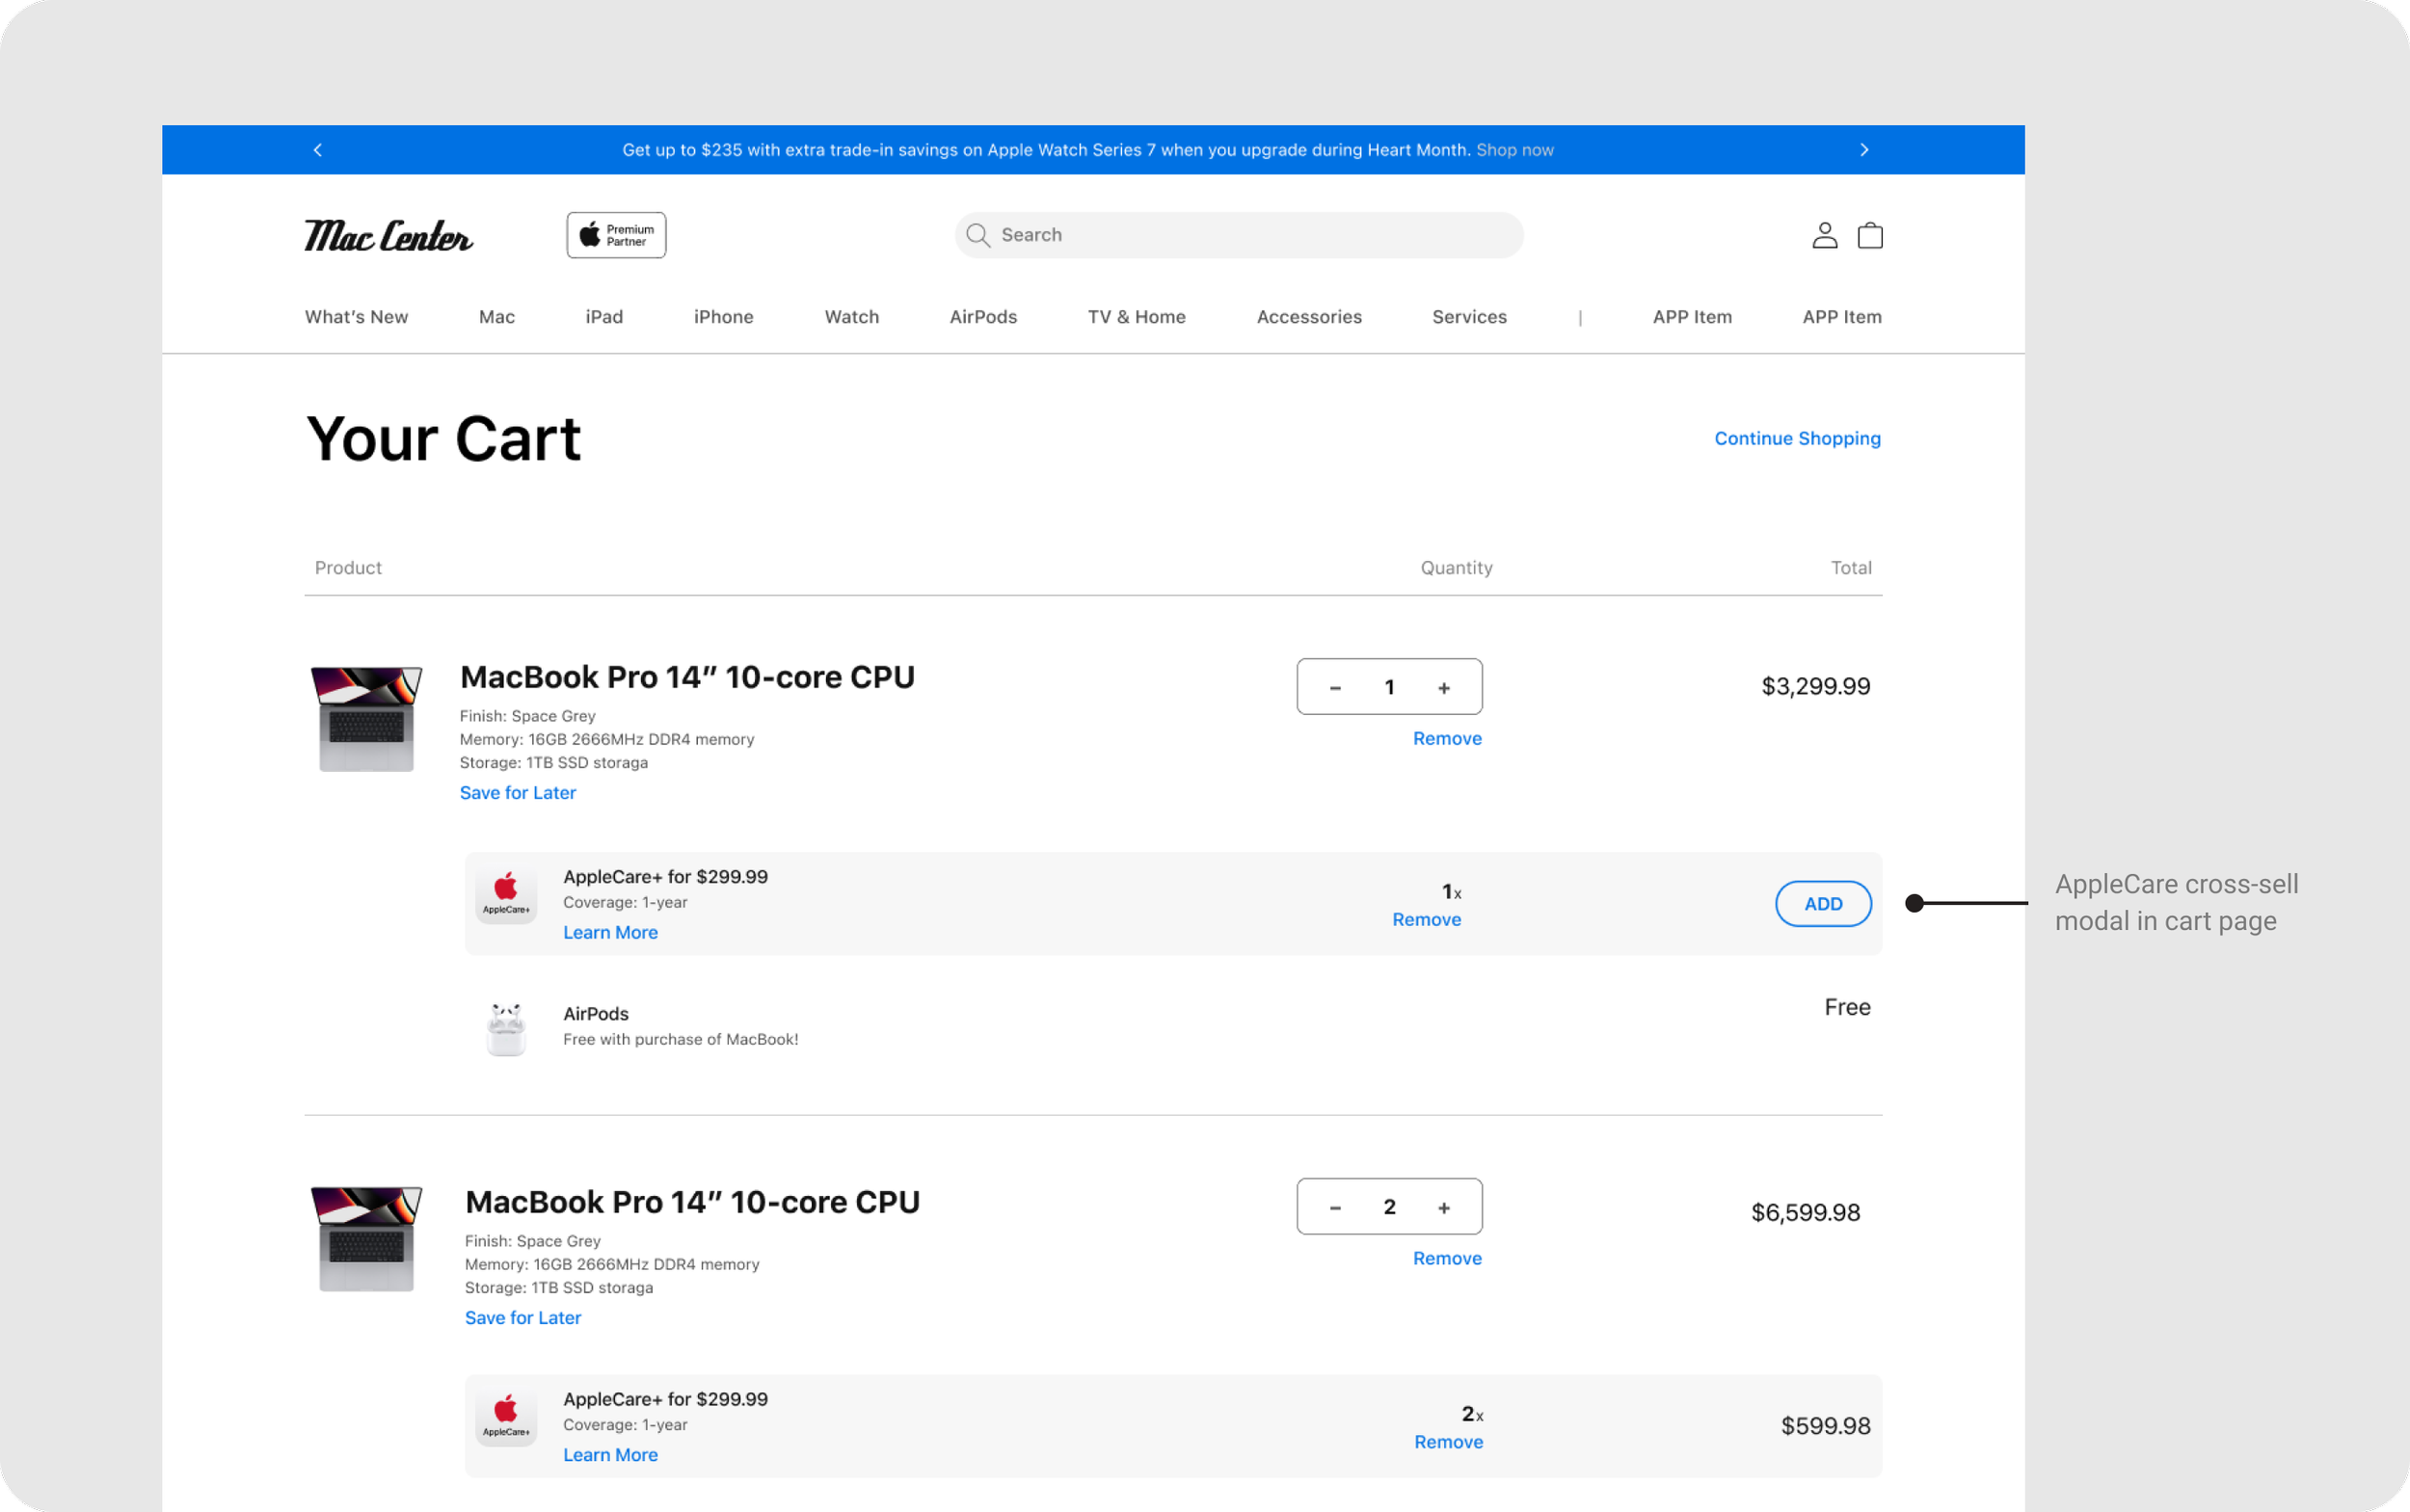Open the Watch menu

pyautogui.click(x=851, y=317)
